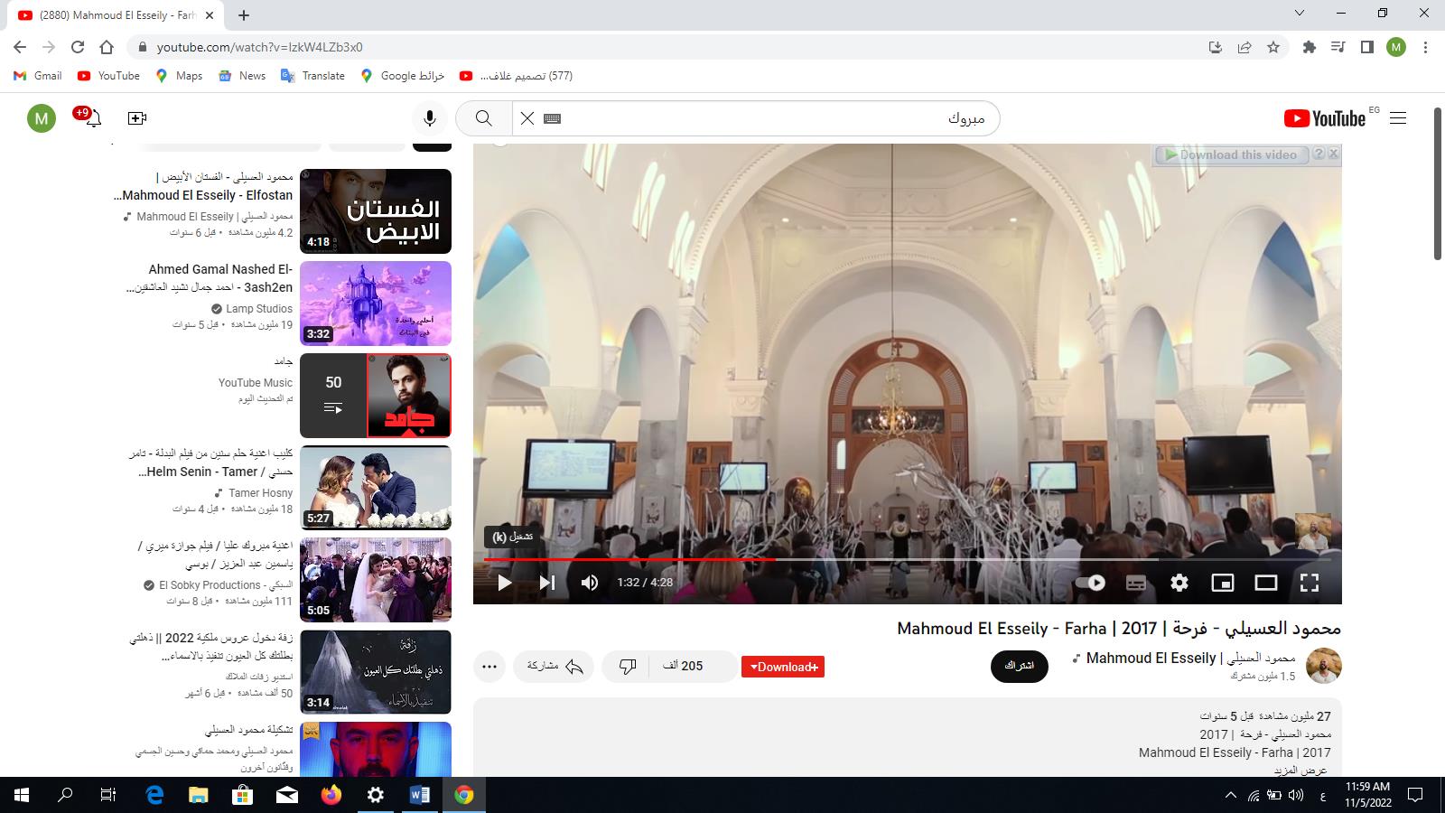
Task: Click the voice search microphone icon
Action: tap(430, 118)
